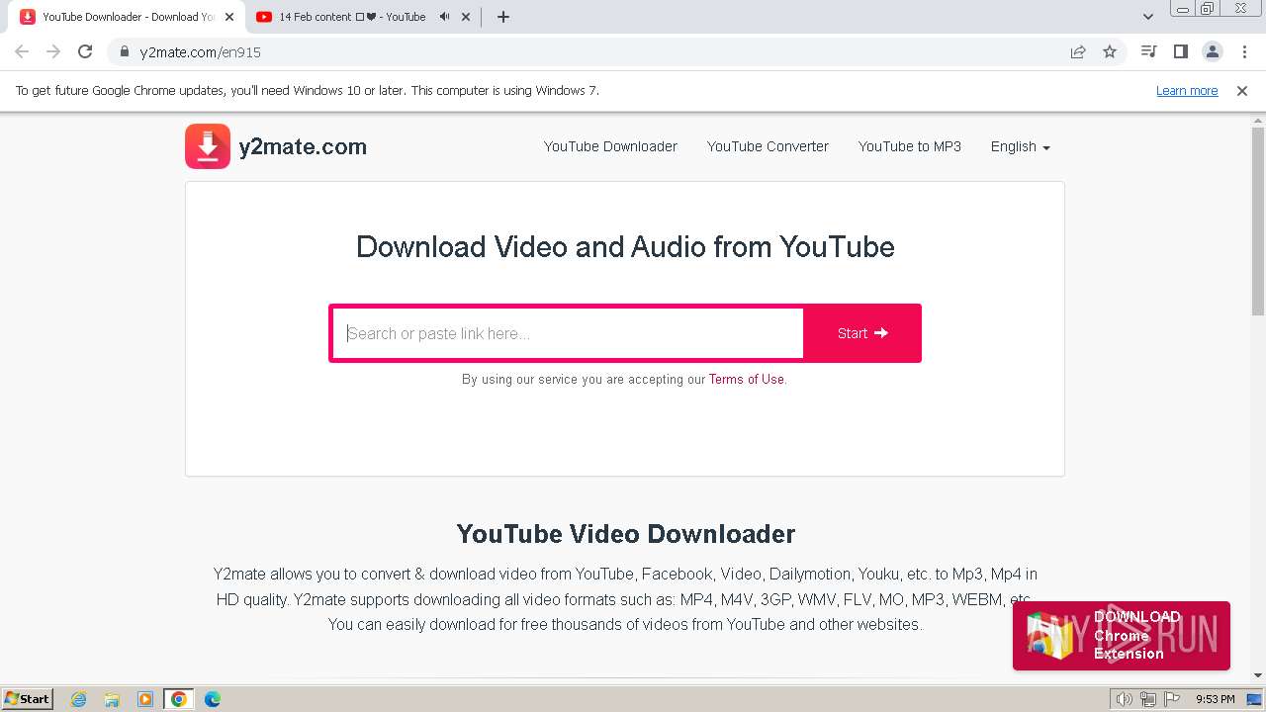The width and height of the screenshot is (1266, 712).
Task: Click the address bar URL
Action: click(201, 52)
